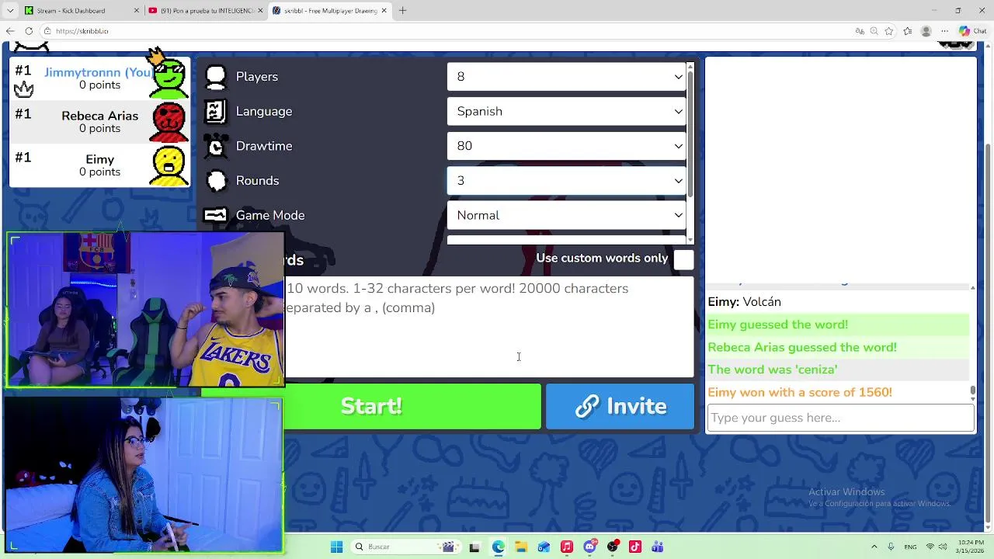Open Outlook from the taskbar
This screenshot has width=994, height=559.
coord(544,547)
